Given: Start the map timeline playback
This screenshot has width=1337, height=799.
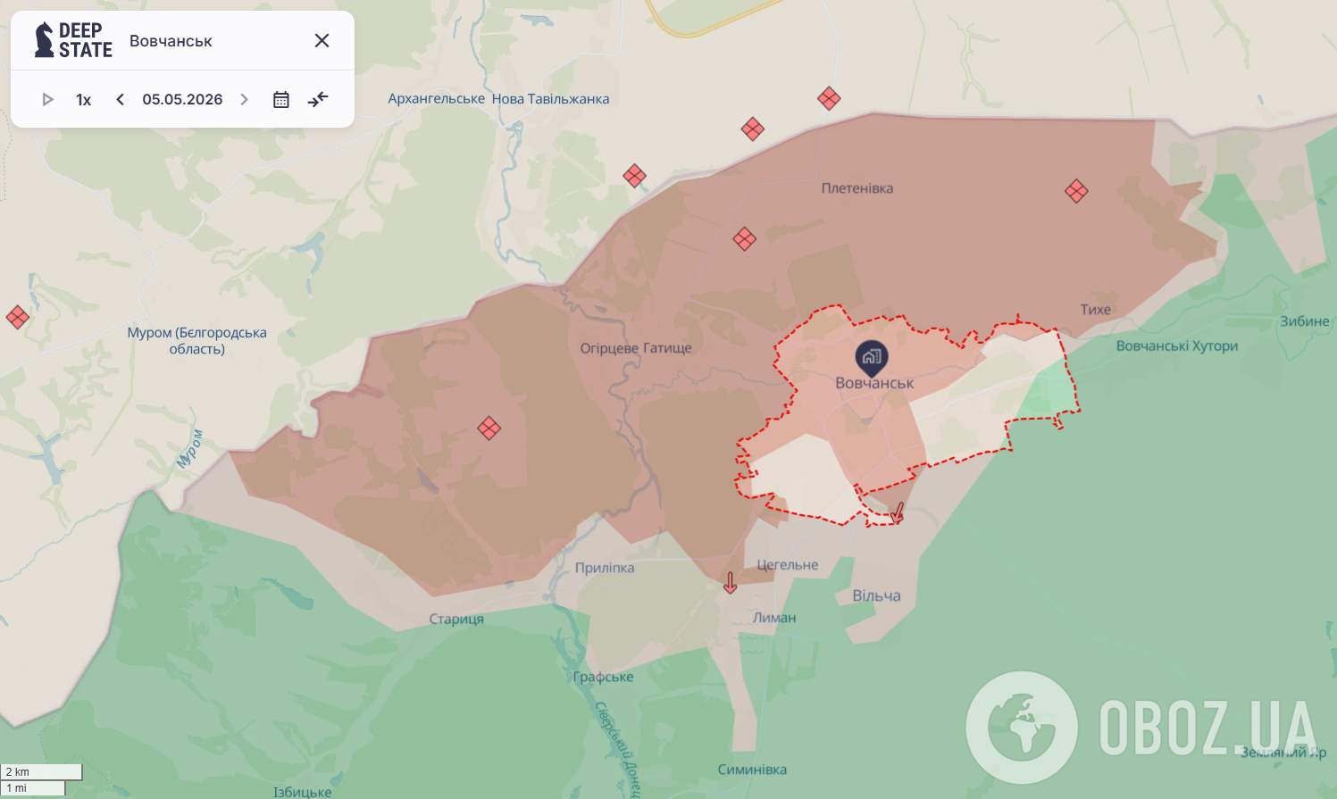Looking at the screenshot, I should click(x=48, y=99).
